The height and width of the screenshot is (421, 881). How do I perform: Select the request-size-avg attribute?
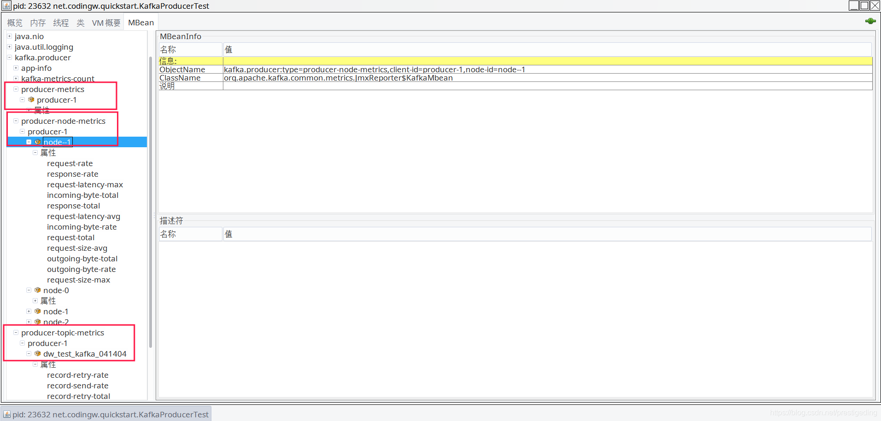pyautogui.click(x=77, y=248)
